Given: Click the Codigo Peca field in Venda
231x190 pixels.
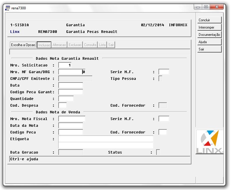Looking at the screenshot, I should pyautogui.click(x=71, y=132).
